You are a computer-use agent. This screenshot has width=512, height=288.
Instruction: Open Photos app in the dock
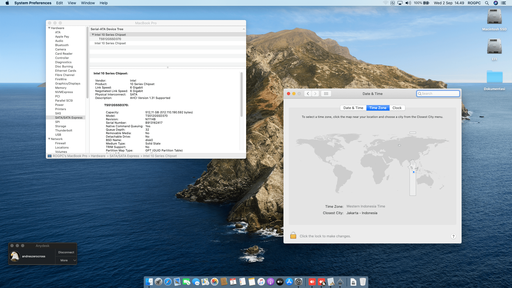coord(214,282)
